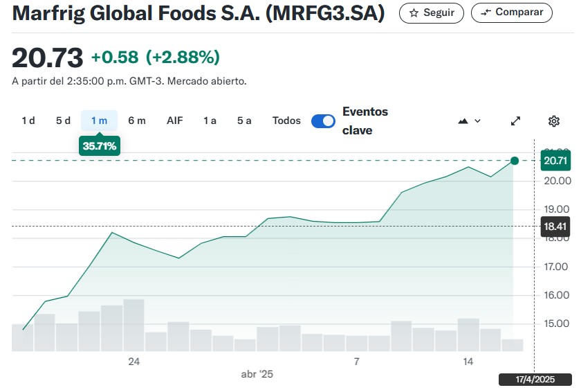Viewport: 581px width, 390px height.
Task: Click the mountain chart type icon
Action: click(x=463, y=121)
